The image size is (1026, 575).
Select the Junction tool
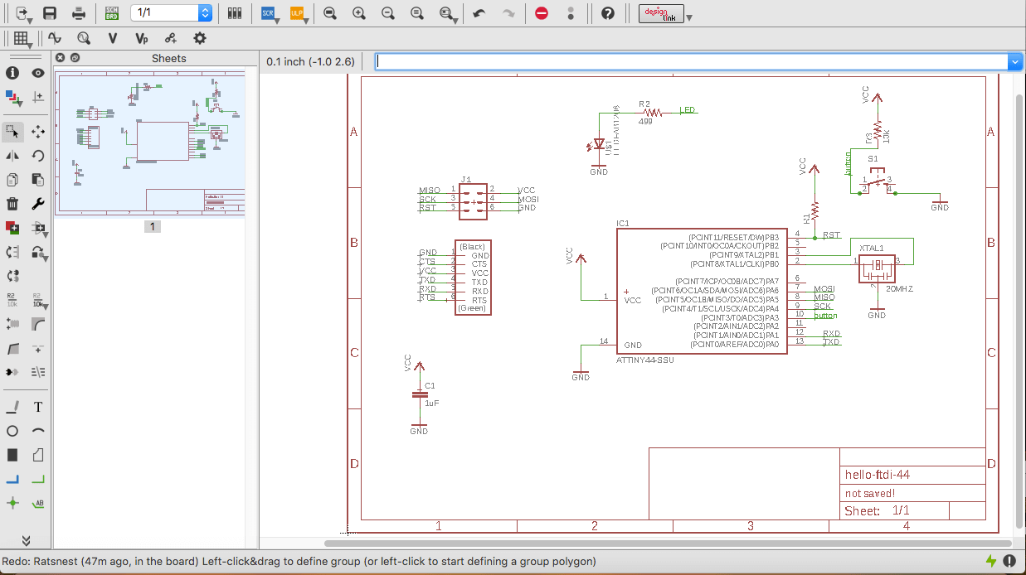12,503
